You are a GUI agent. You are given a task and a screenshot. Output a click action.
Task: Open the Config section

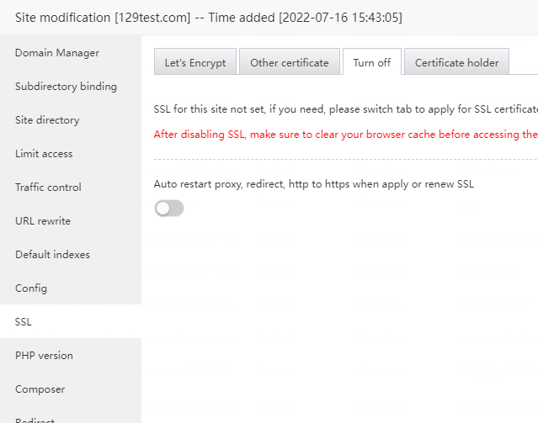[31, 288]
